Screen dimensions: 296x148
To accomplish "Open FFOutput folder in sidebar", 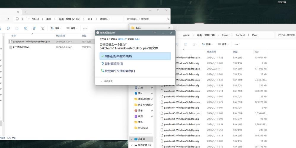I will click(143, 128).
